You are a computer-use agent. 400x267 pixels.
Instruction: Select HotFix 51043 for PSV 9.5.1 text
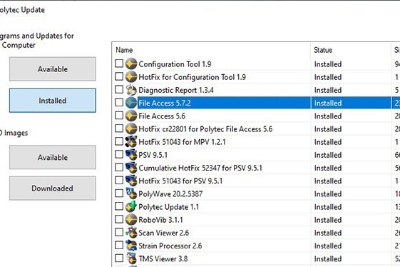[180, 181]
